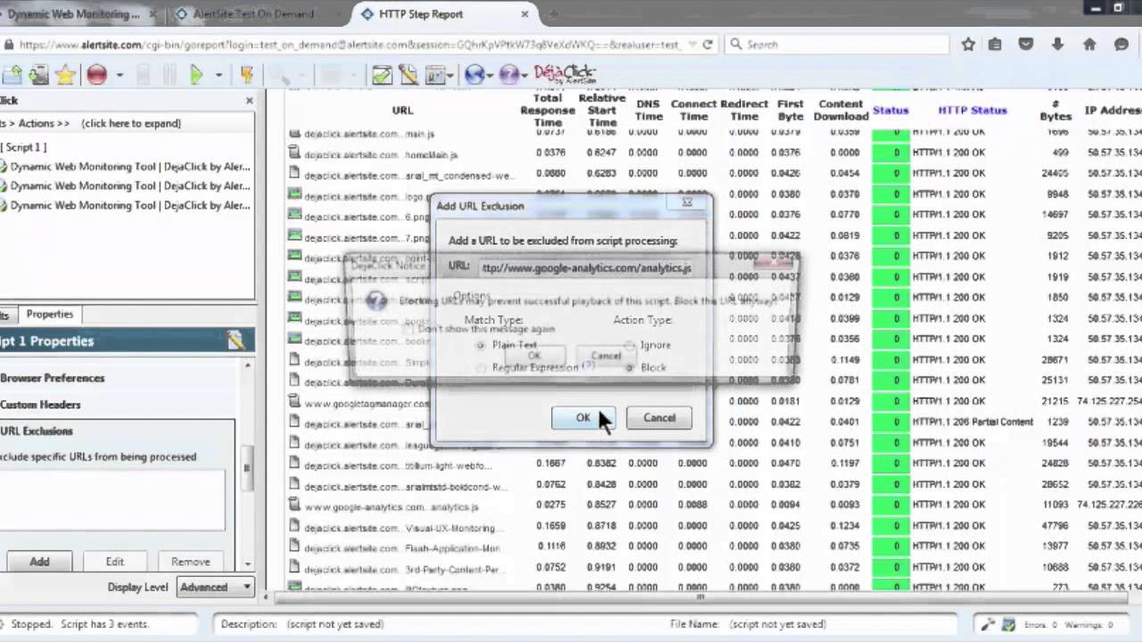This screenshot has width=1142, height=642.
Task: Click Cancel in Add URL Exclusion dialog
Action: point(659,418)
